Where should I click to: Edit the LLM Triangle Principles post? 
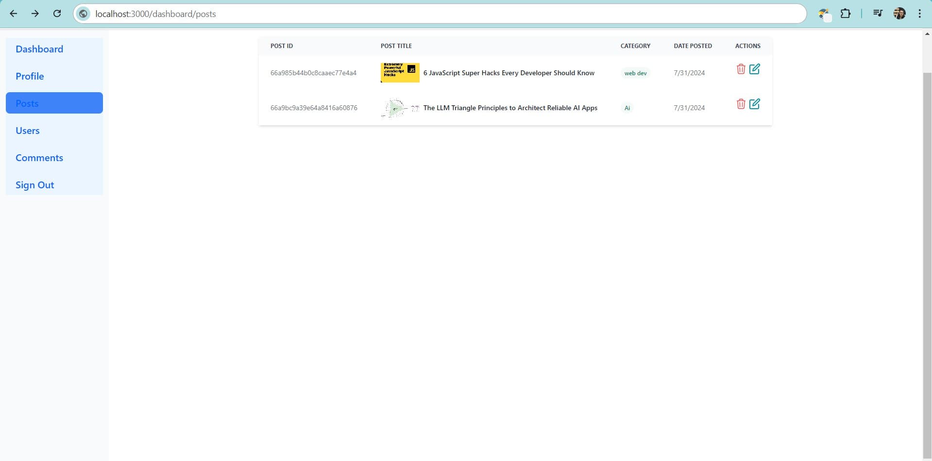click(x=754, y=104)
